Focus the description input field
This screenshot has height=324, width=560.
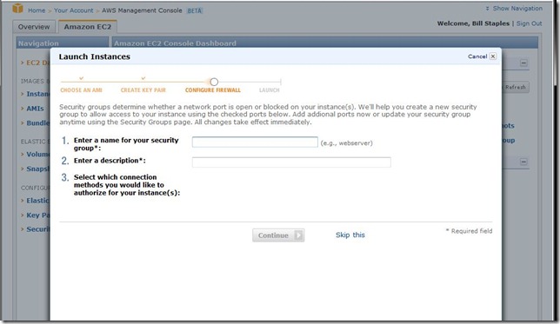(x=291, y=162)
